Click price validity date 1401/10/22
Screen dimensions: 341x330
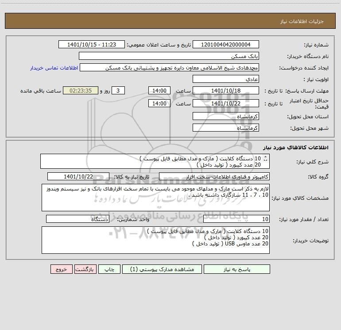coord(226,103)
